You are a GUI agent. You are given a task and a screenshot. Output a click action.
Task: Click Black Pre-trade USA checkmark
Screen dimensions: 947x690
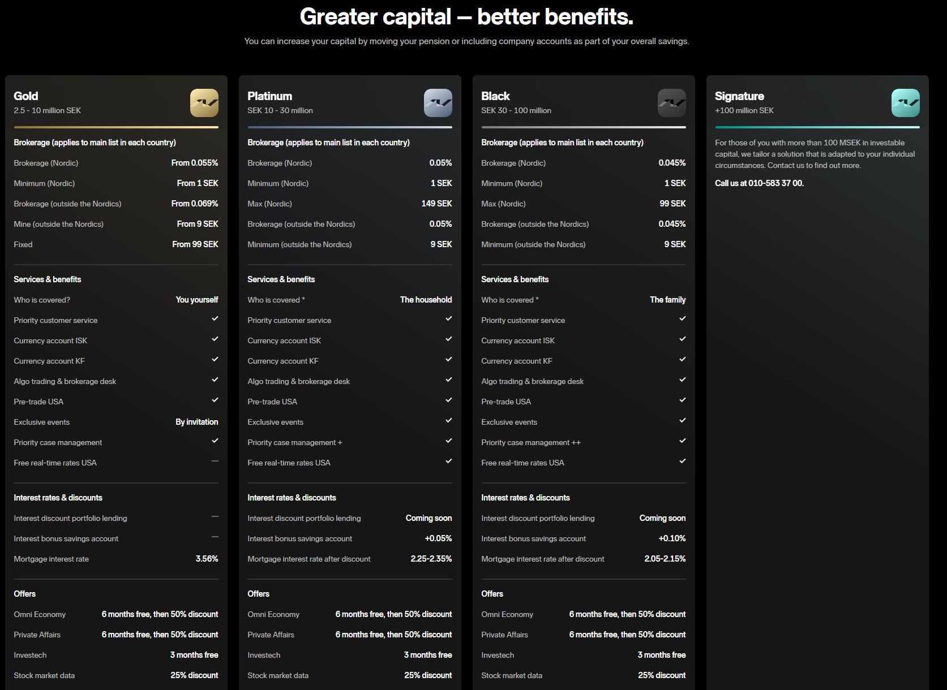coord(683,400)
